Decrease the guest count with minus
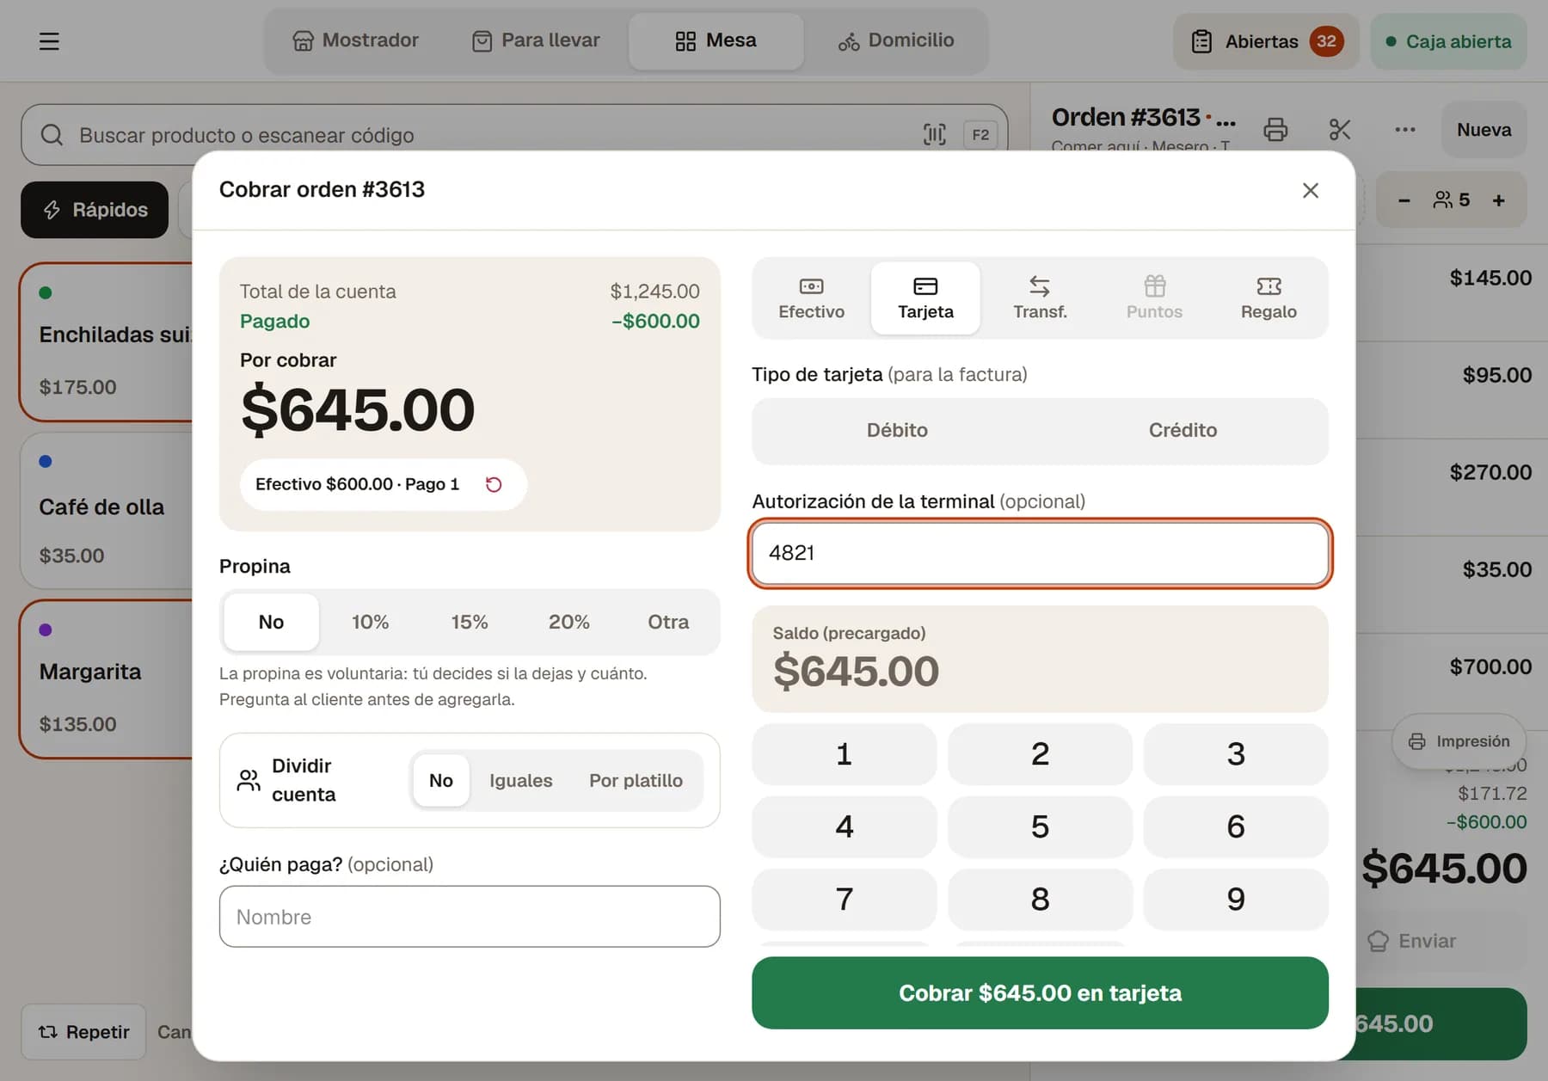1548x1081 pixels. 1404,200
